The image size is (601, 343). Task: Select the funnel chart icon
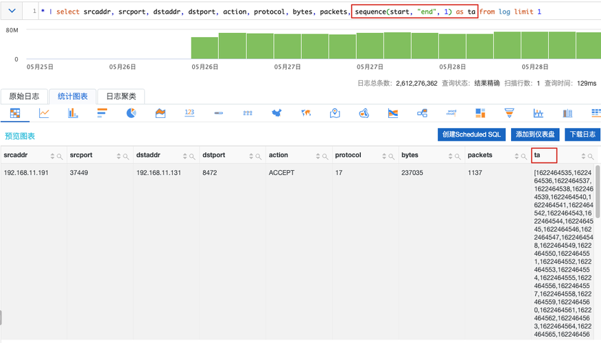(509, 113)
